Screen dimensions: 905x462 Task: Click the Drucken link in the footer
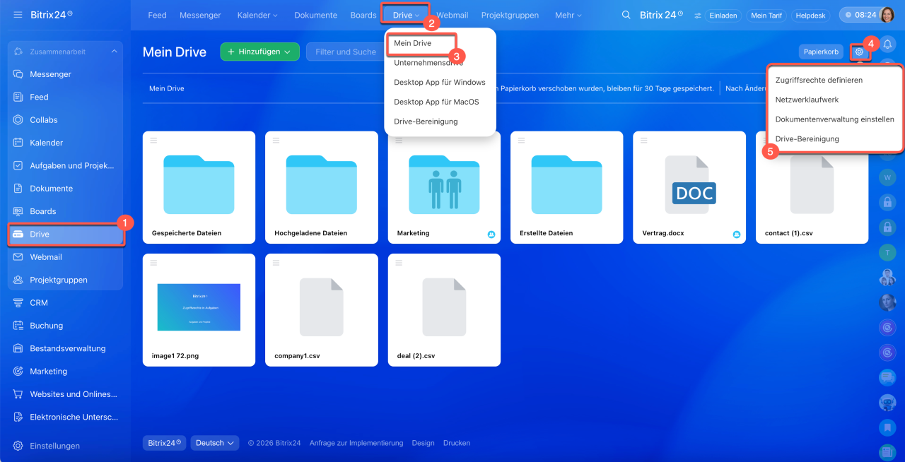457,443
